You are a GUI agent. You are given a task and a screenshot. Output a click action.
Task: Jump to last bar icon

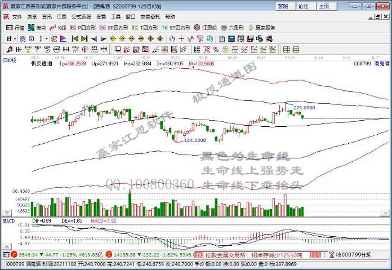[84, 39]
